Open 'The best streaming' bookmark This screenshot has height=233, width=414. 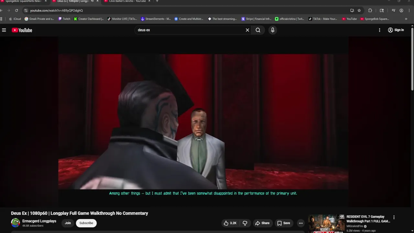click(223, 19)
